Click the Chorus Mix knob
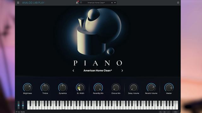This screenshot has height=113, width=202. coord(116,88)
